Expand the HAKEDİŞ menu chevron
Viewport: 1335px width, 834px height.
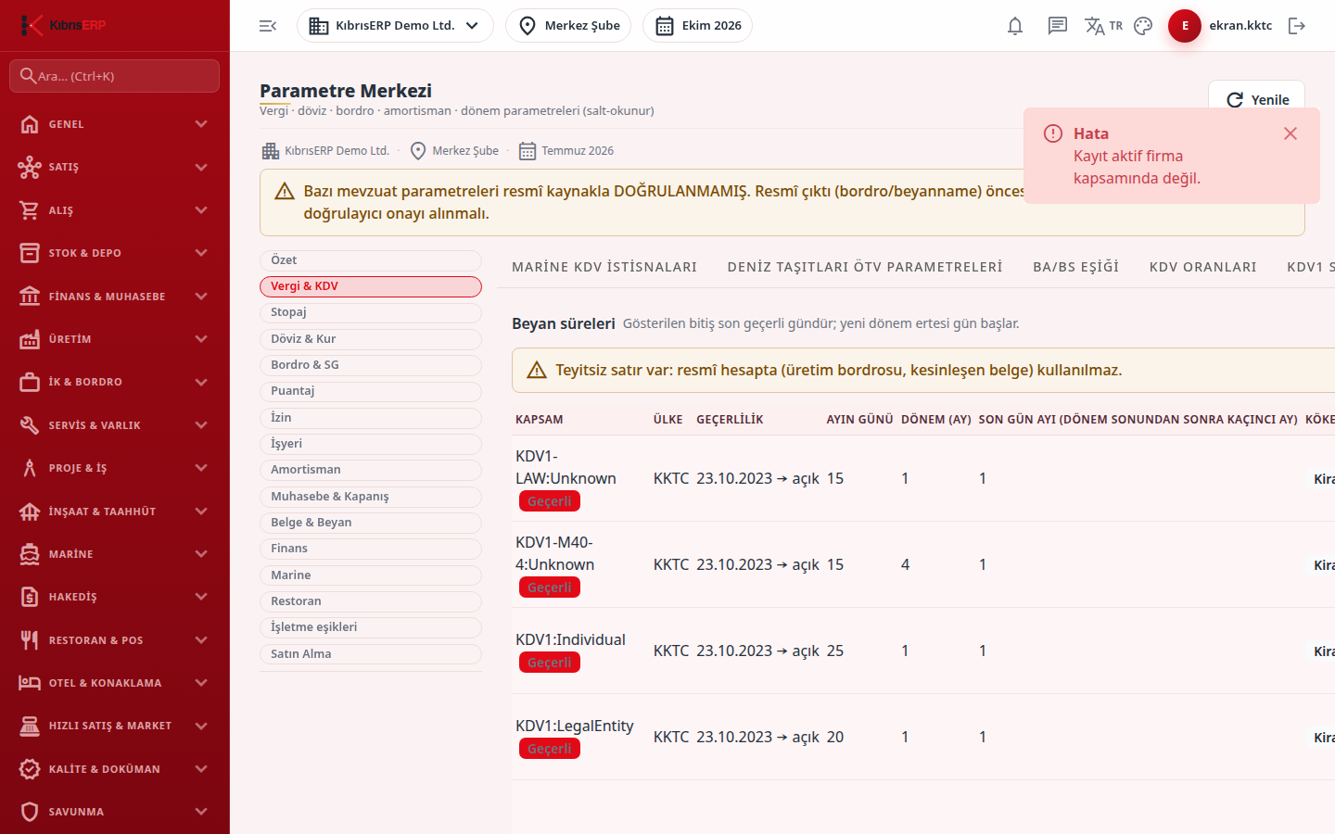pos(201,597)
